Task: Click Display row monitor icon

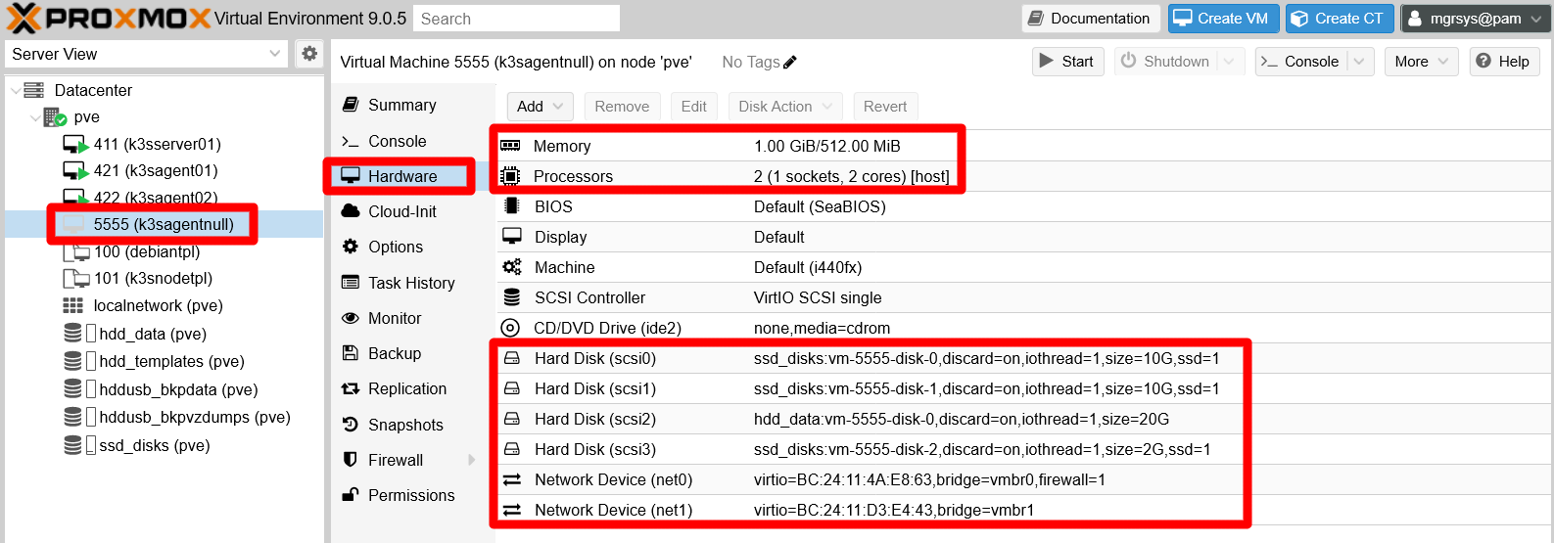Action: [x=511, y=237]
